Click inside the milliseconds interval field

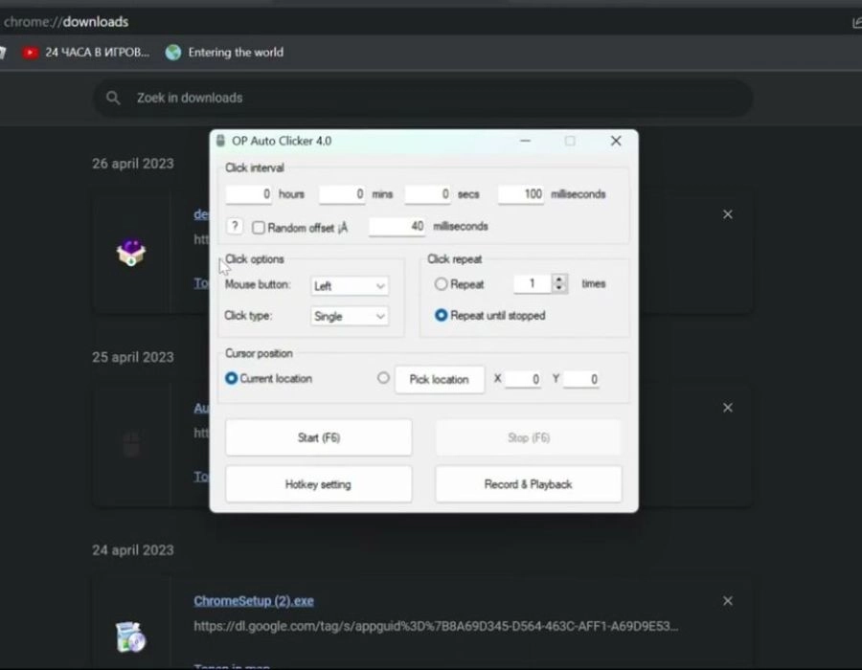[522, 193]
